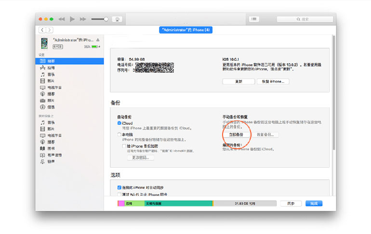The image size is (371, 234).
Task: Select 本电脑 (This Computer) backup radio option
Action: point(119,135)
